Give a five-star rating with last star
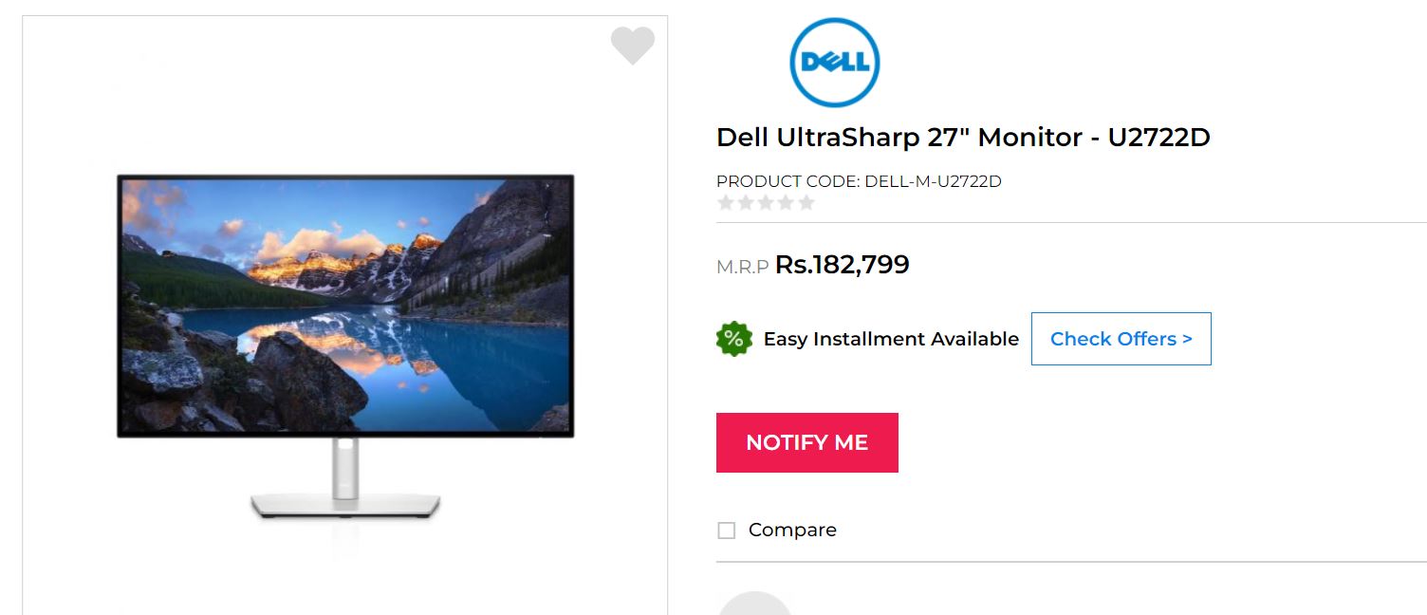Screen dimensions: 1427x615 click(806, 202)
